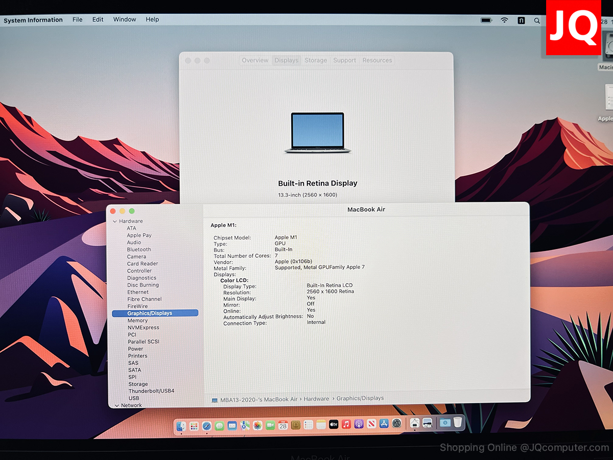Open Contacts from the Dock

point(296,425)
